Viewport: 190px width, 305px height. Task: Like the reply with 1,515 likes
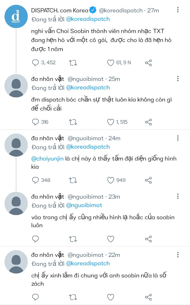tap(111, 122)
